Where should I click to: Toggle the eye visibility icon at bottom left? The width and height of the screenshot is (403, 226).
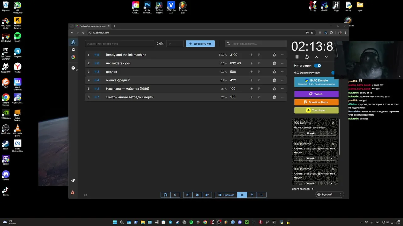(x=86, y=195)
